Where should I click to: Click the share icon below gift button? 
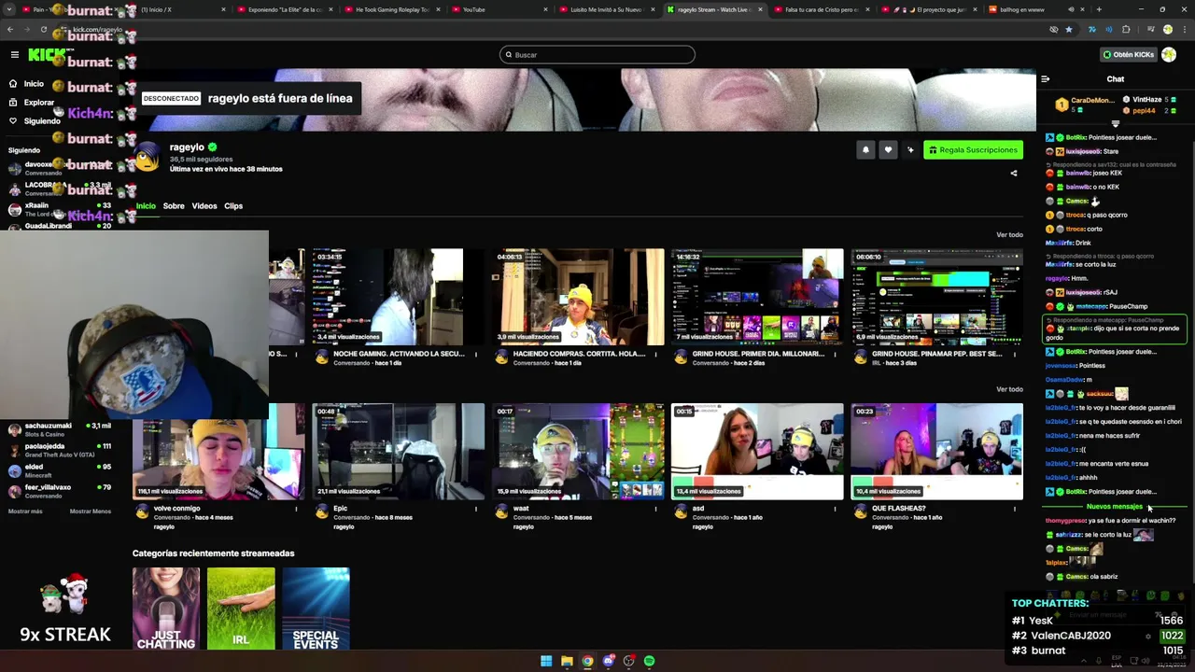coord(1014,173)
